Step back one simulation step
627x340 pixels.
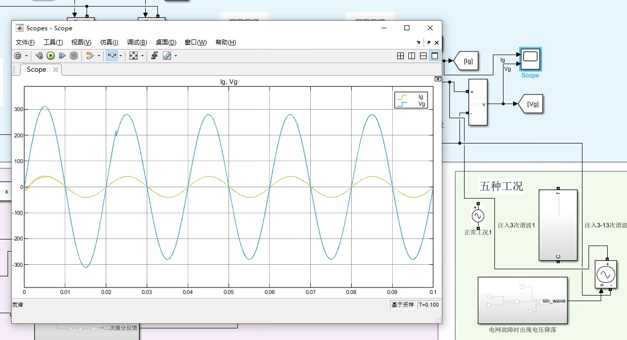point(39,56)
